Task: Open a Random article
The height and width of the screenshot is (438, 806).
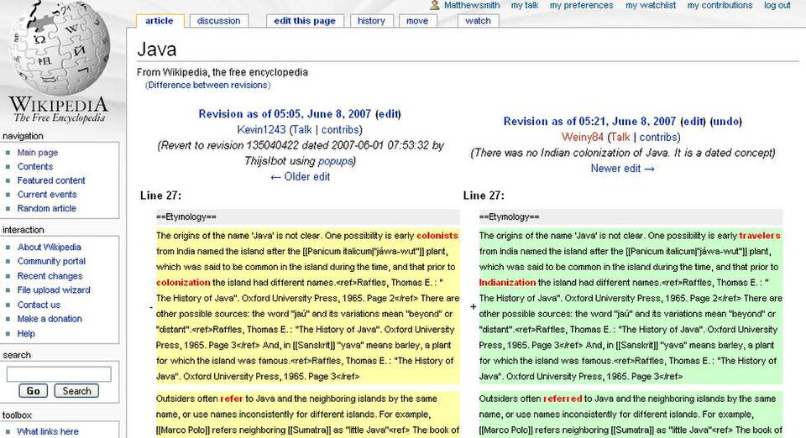Action: click(47, 208)
